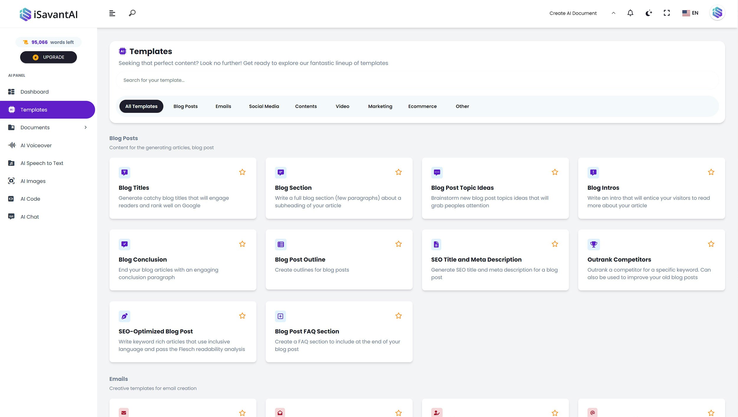Open the Blog Post Outline title
The width and height of the screenshot is (738, 417).
[300, 260]
